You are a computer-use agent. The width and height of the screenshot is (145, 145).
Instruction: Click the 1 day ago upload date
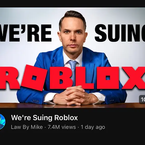point(93,127)
